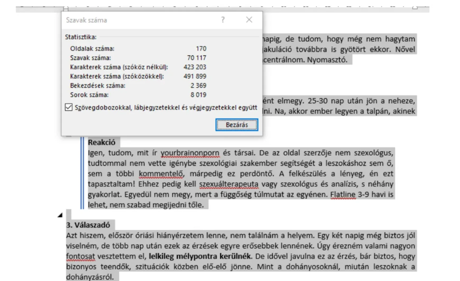Open dialog help via the question mark icon

click(x=223, y=20)
